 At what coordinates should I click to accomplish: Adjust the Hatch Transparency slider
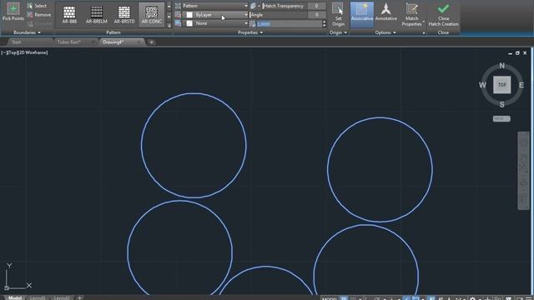pos(284,6)
